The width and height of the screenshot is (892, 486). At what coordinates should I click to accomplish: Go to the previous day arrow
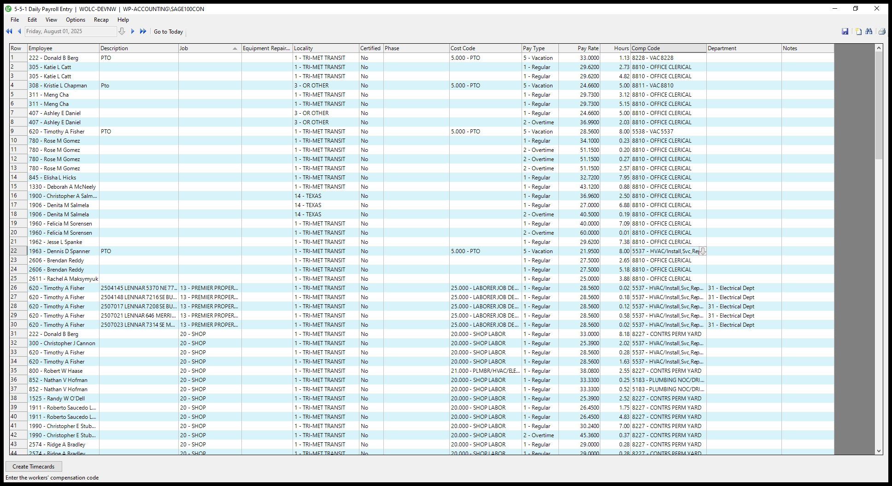click(19, 31)
